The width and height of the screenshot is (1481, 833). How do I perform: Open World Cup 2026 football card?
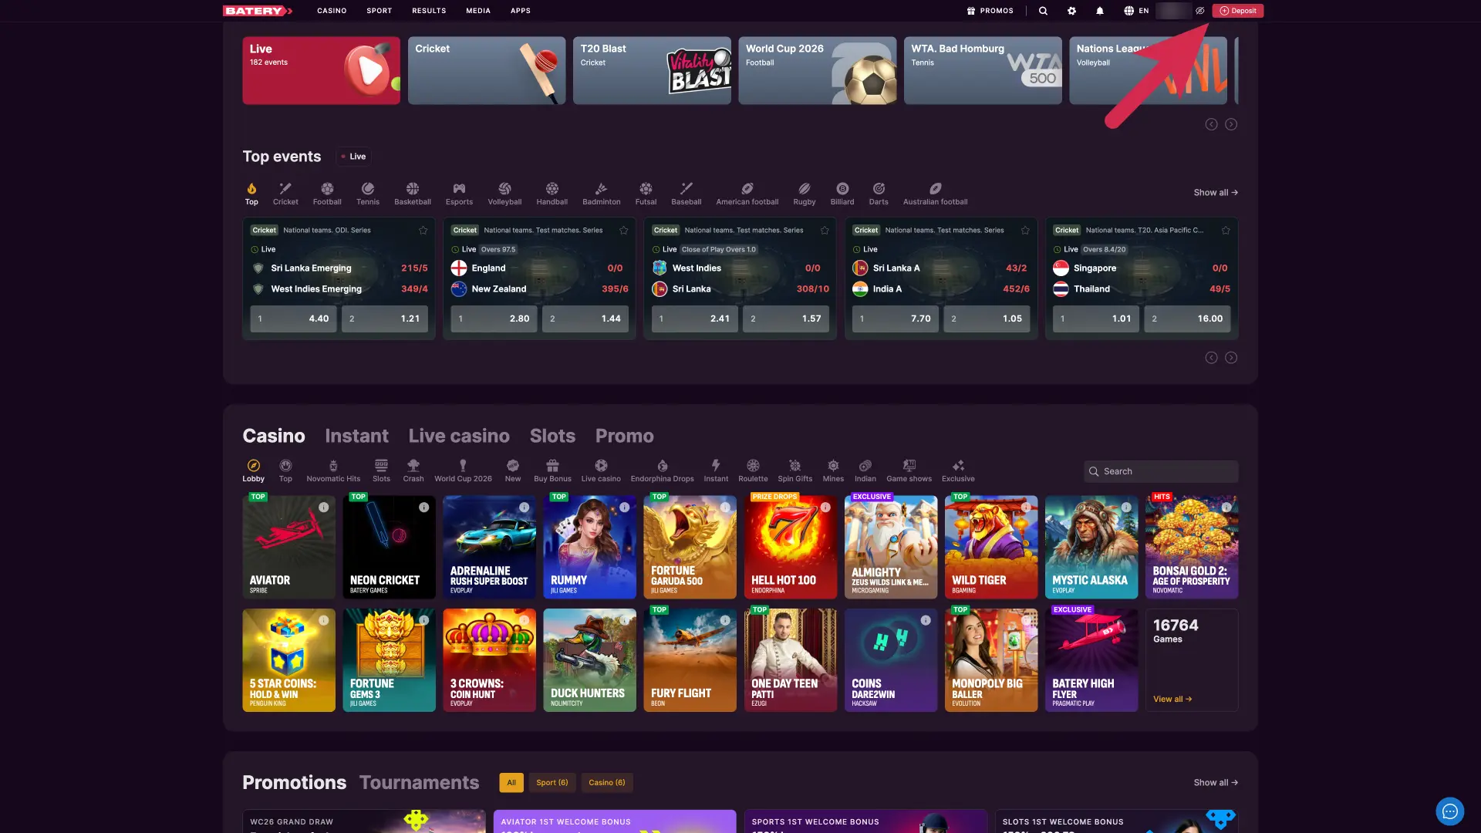(817, 70)
